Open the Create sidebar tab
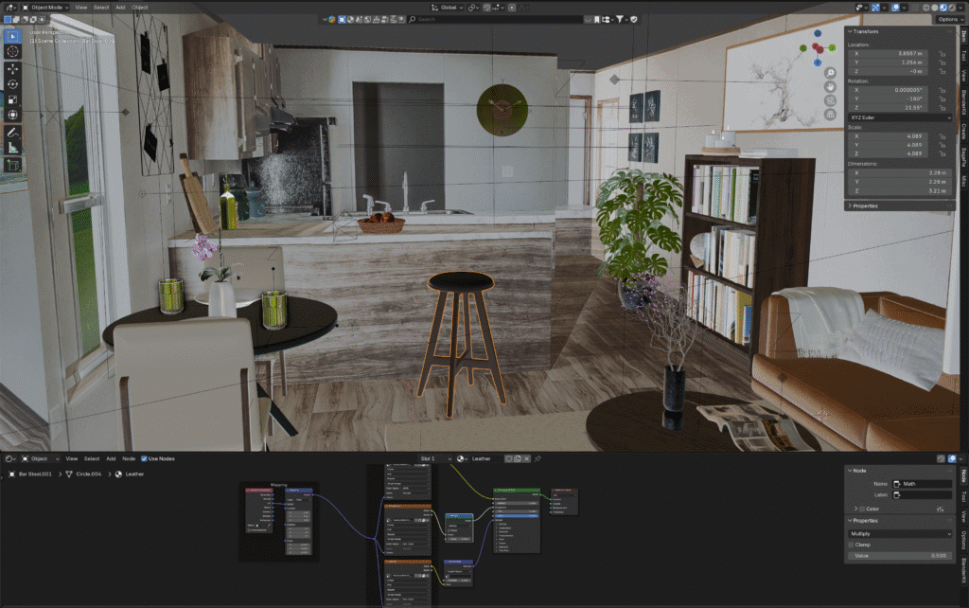Screen dimensions: 969x608 point(963,131)
